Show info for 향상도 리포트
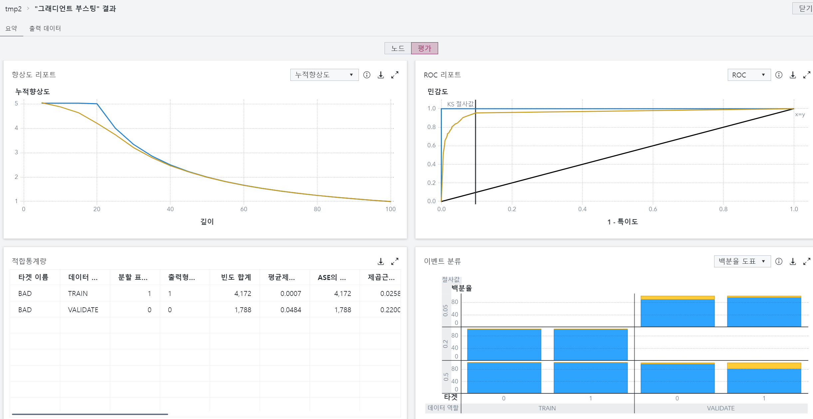813x419 pixels. click(x=367, y=75)
